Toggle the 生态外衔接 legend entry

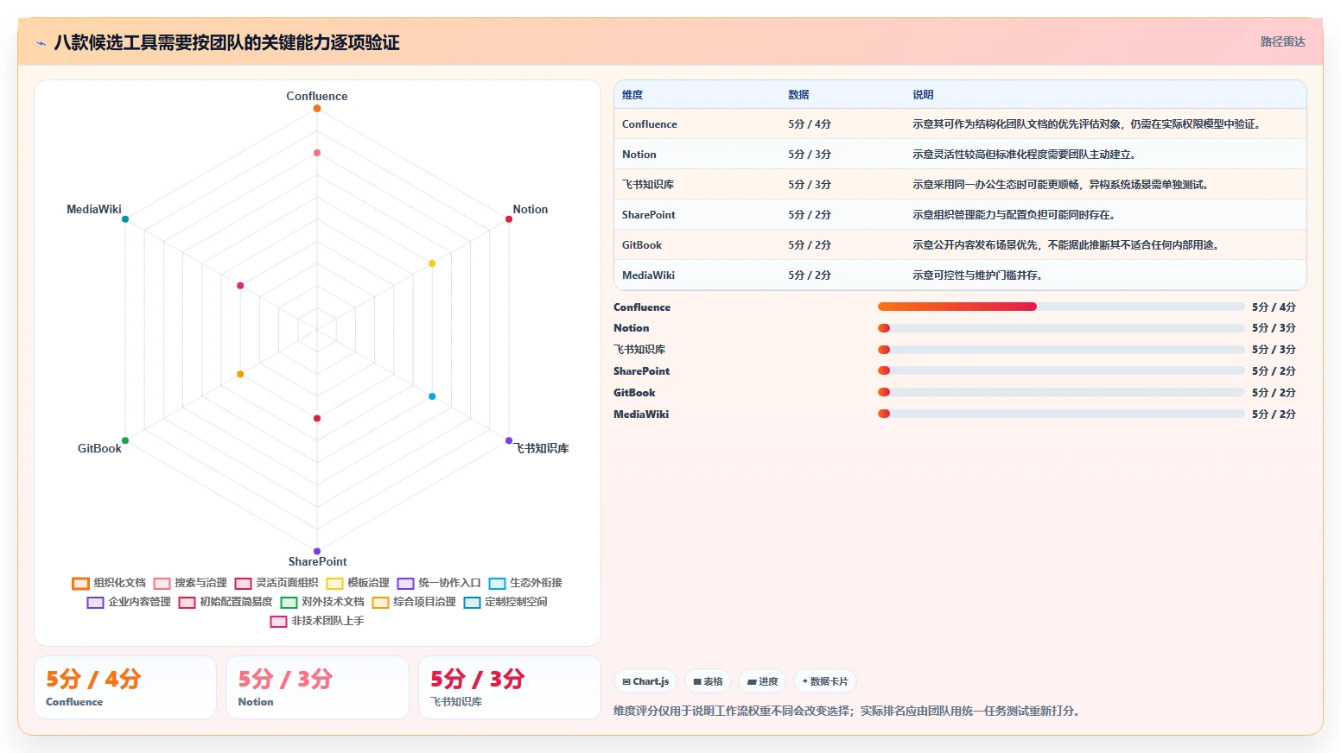[x=525, y=583]
